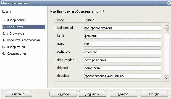The image size is (171, 99).
Task: Edit label field containing должность
Action: tap(122, 68)
